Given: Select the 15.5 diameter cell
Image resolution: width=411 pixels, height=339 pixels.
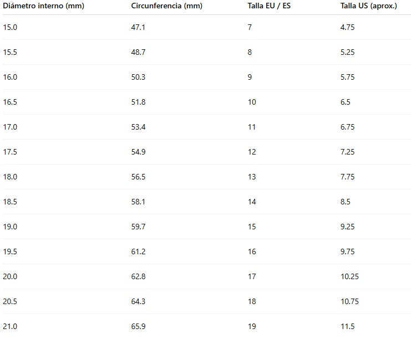Looking at the screenshot, I should pyautogui.click(x=10, y=52).
